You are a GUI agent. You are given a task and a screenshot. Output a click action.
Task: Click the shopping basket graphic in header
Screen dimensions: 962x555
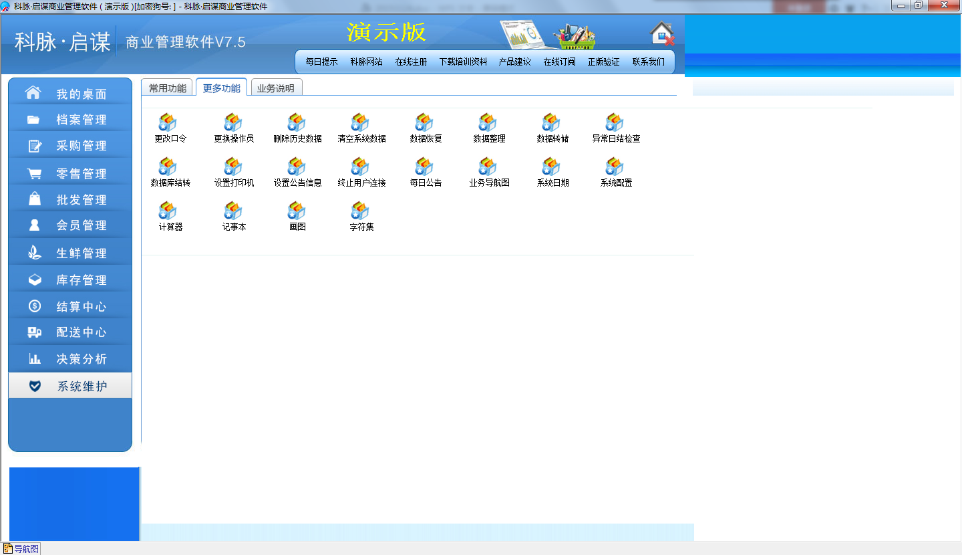(x=576, y=36)
